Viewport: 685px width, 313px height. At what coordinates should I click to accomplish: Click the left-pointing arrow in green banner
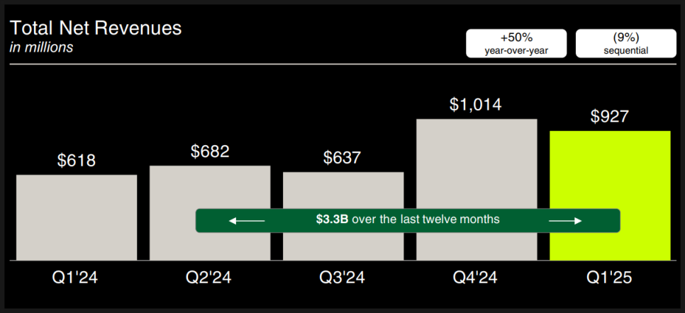247,221
